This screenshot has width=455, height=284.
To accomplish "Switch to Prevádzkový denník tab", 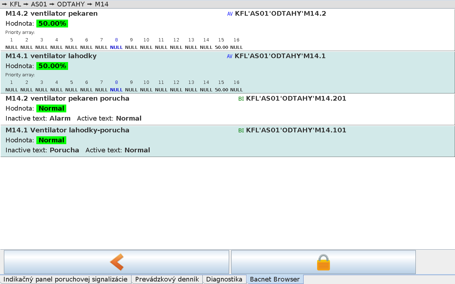I will pyautogui.click(x=167, y=279).
